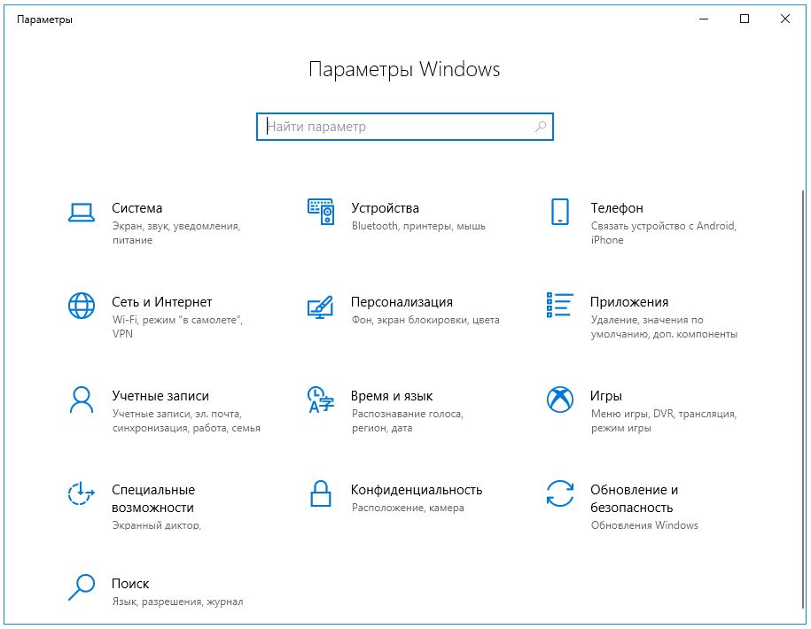811x629 pixels.
Task: Click the Параметры Windows page heading
Action: pos(404,69)
